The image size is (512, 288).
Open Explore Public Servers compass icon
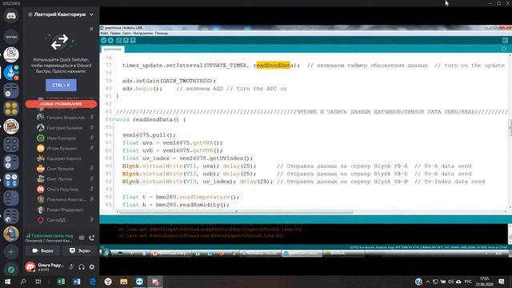(x=11, y=270)
